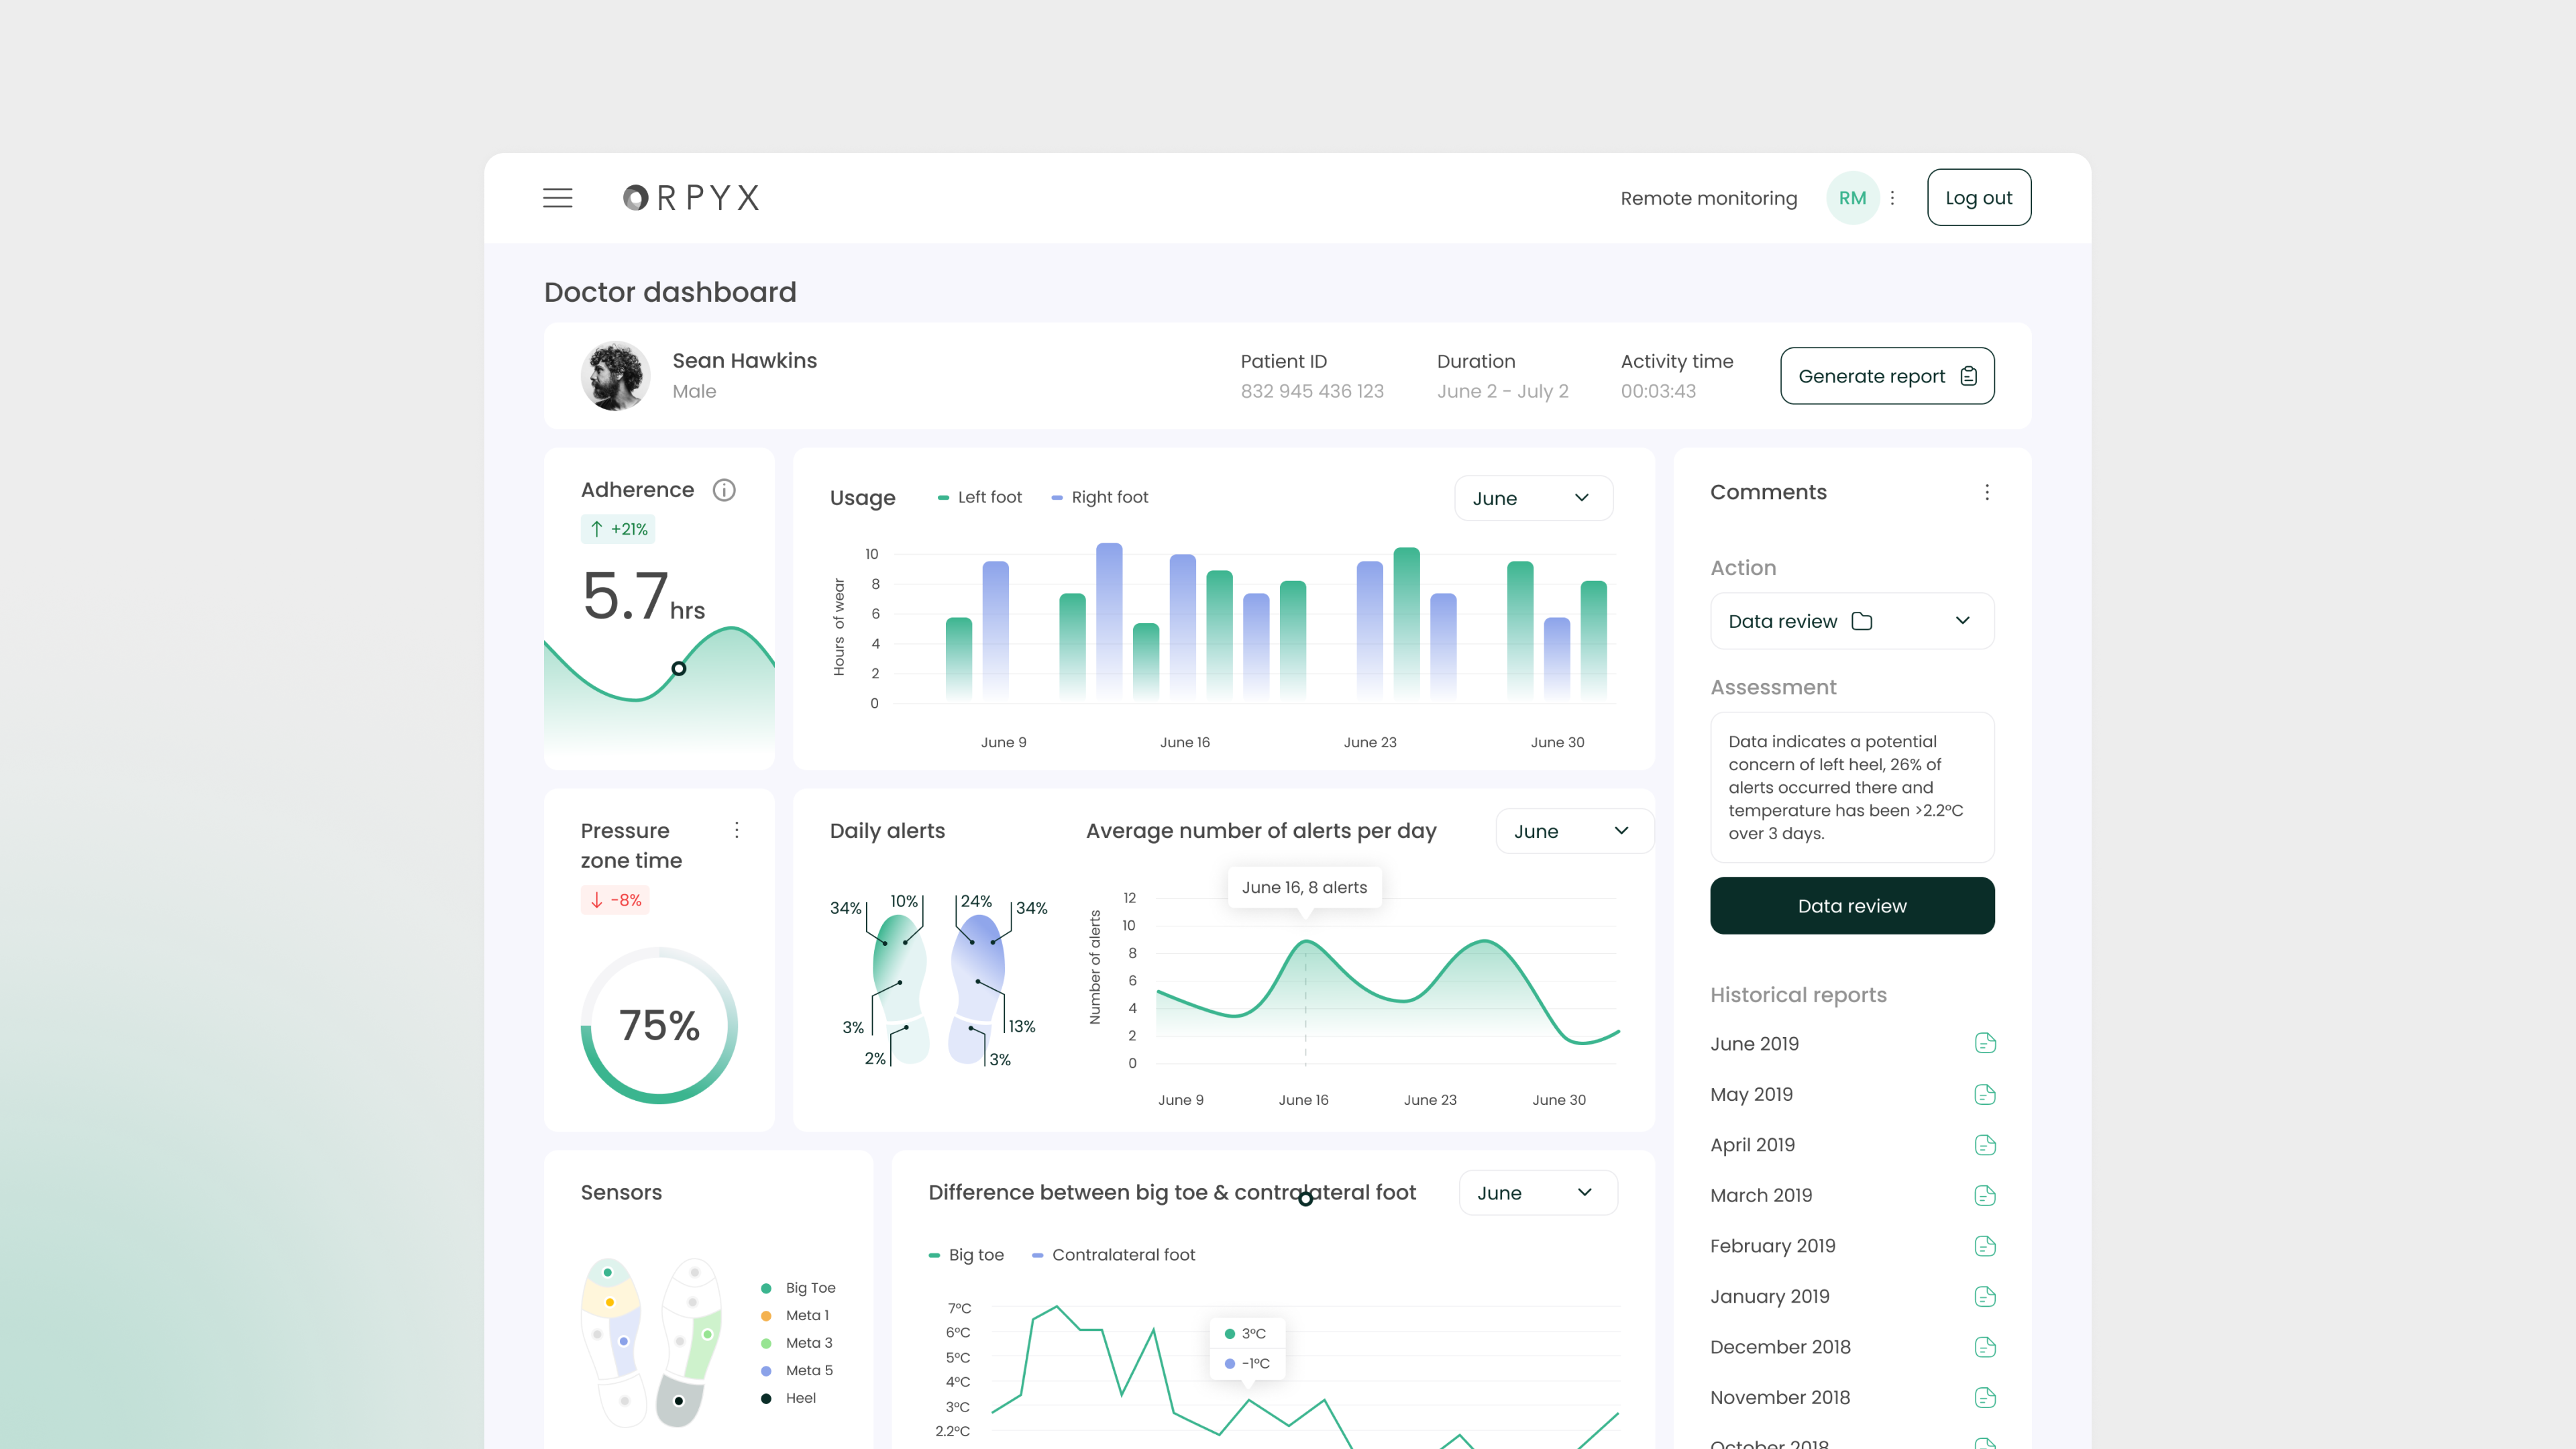The image size is (2576, 1449).
Task: Open March 2019 report file icon
Action: 1985,1195
